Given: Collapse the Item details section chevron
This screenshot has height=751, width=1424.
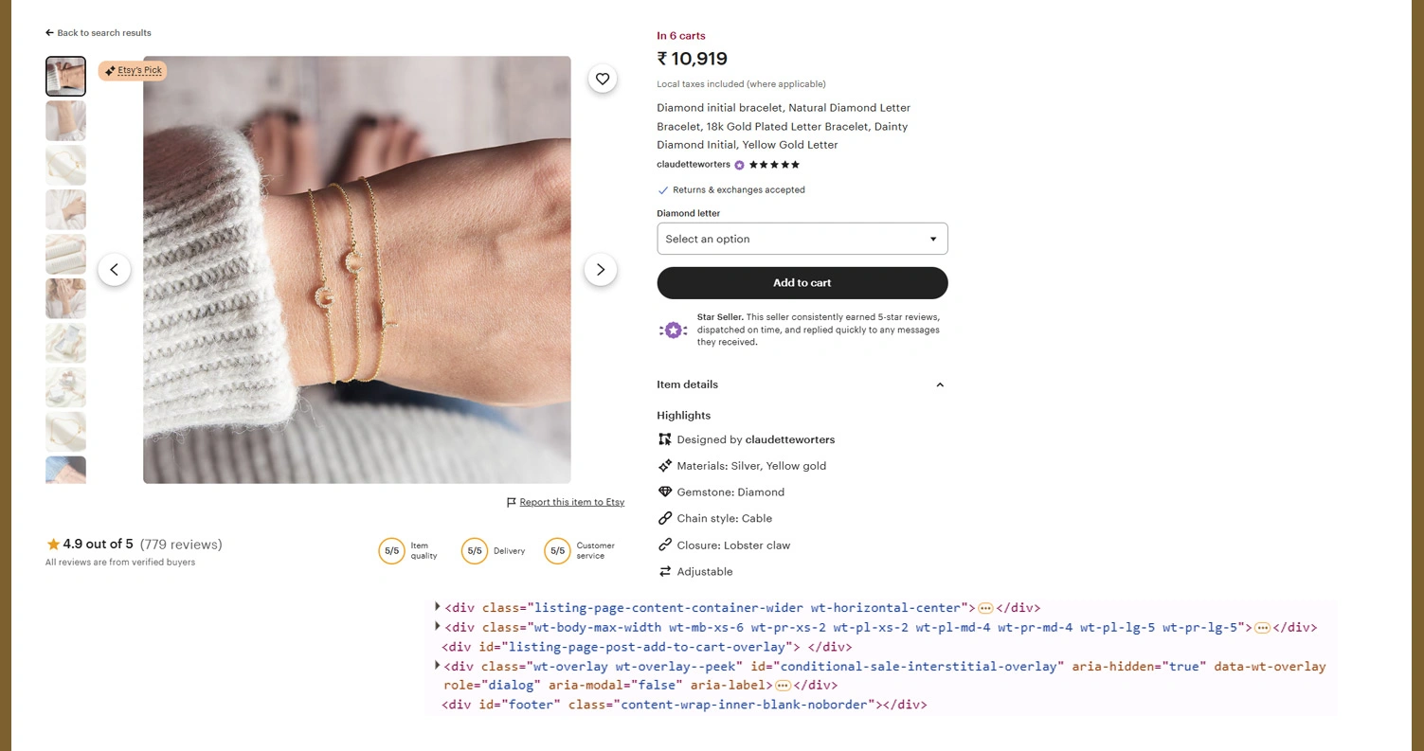Looking at the screenshot, I should click(x=940, y=384).
